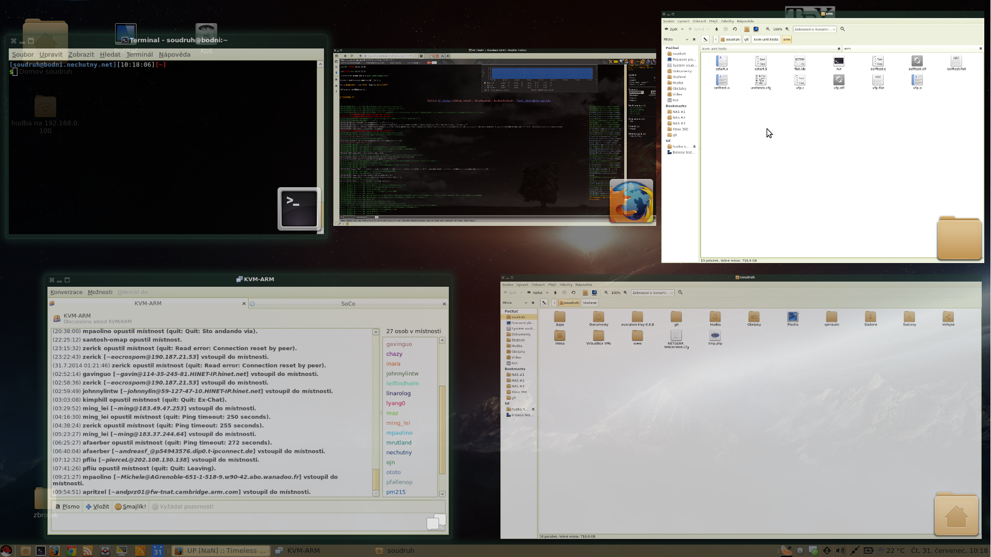991x557 pixels.
Task: Click the chat log vertical scrollbar
Action: pyautogui.click(x=376, y=413)
